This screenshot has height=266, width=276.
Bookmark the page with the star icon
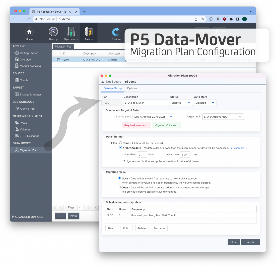tap(203, 19)
